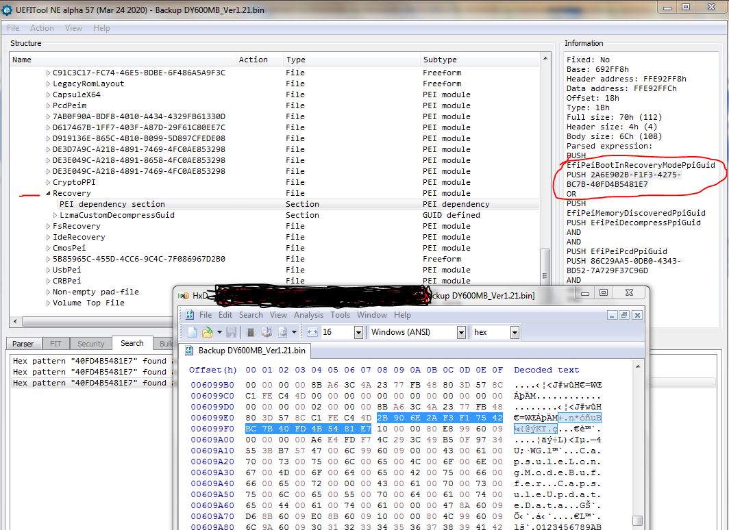Expand the CryptoPPI file node

(x=48, y=182)
